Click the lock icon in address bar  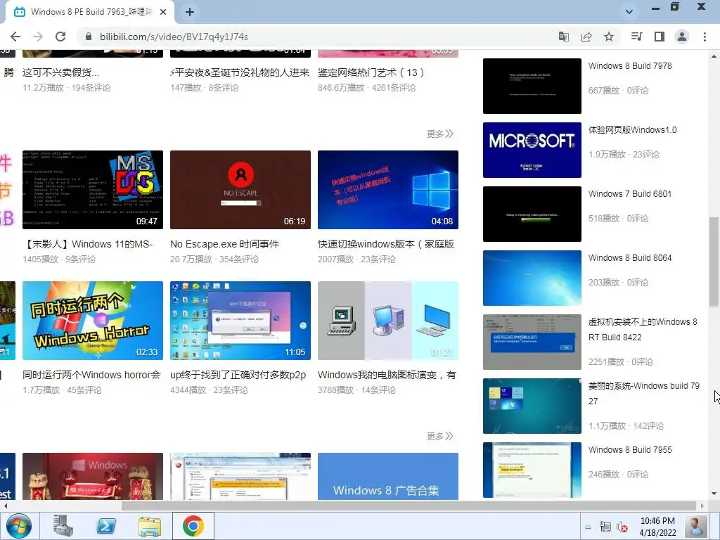point(89,37)
